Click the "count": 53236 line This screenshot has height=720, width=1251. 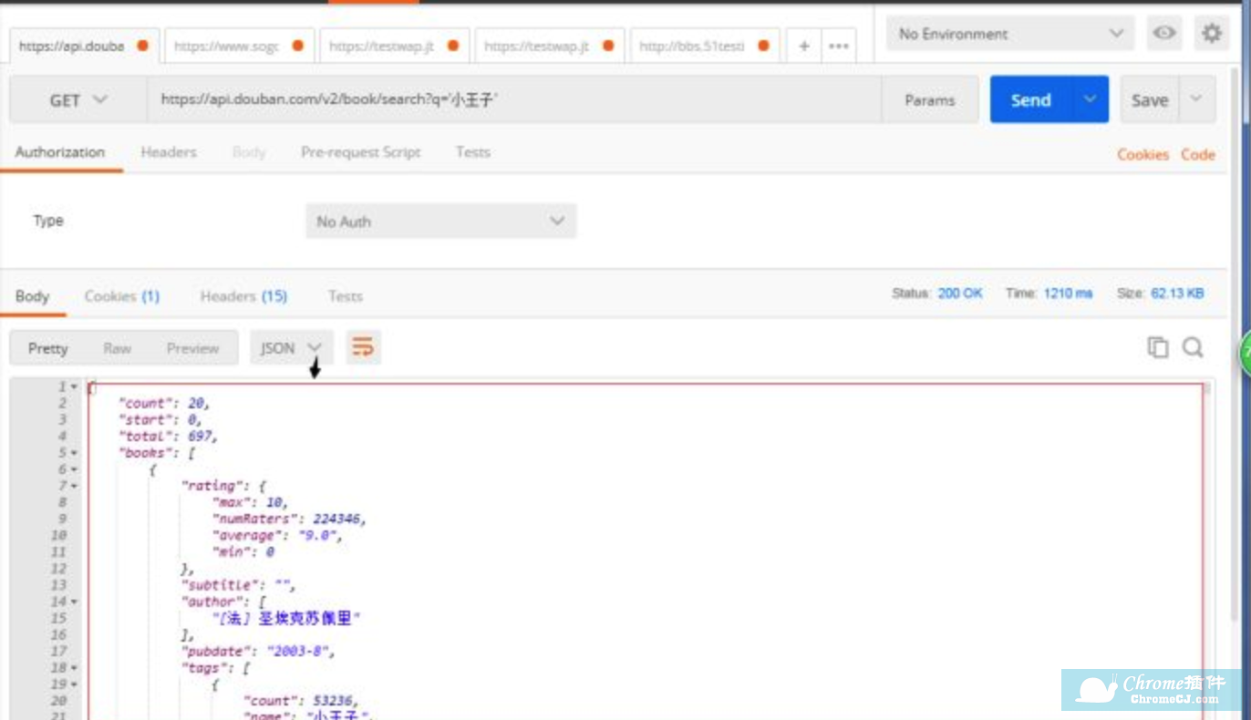(300, 701)
